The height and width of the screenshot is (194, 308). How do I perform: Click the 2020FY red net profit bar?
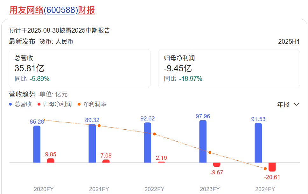[51, 160]
